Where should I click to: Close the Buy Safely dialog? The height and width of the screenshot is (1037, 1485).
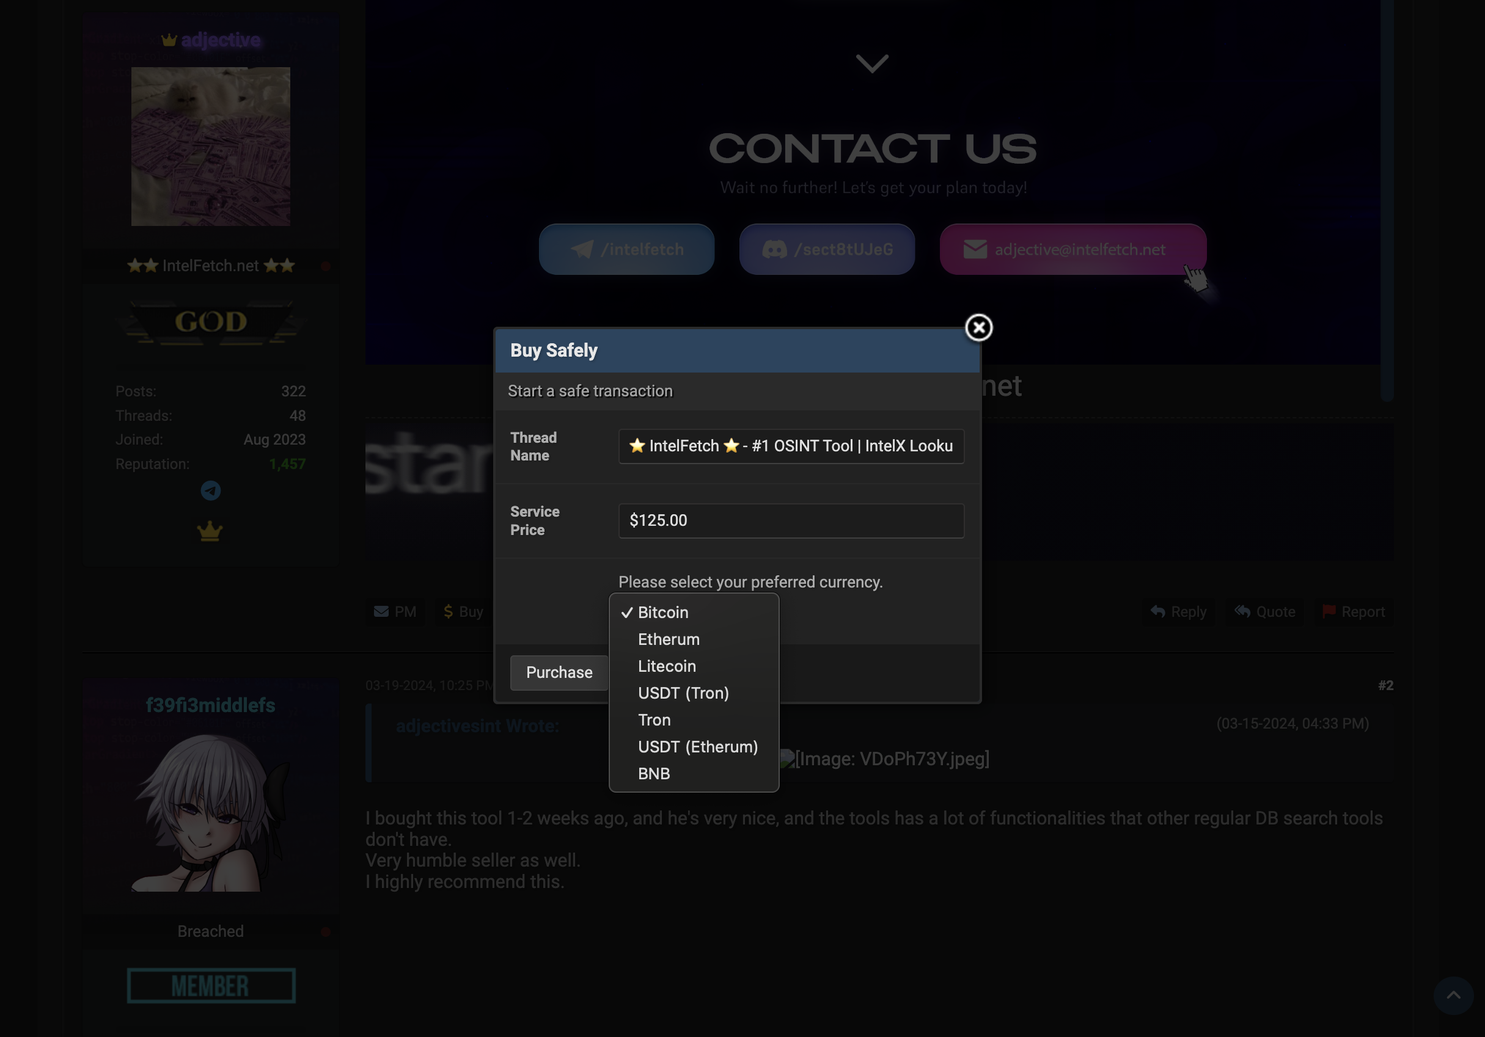(978, 328)
